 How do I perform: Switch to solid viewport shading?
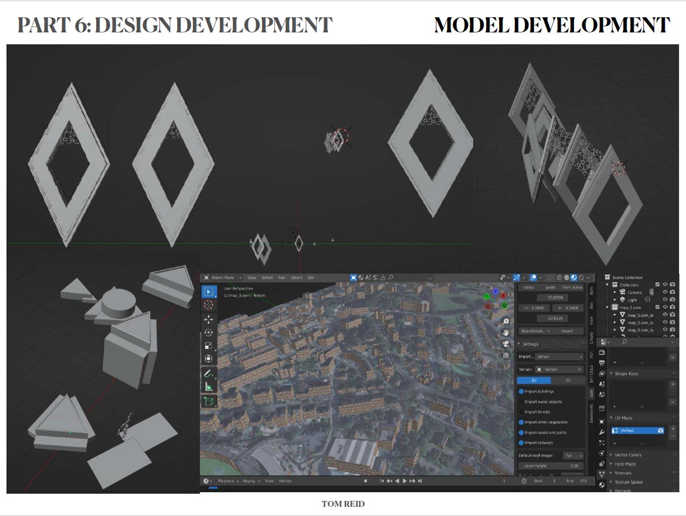tap(567, 278)
